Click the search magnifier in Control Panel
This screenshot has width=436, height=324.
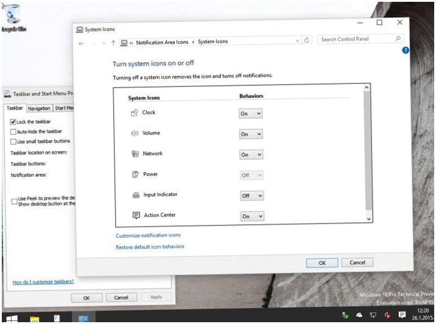pyautogui.click(x=398, y=38)
